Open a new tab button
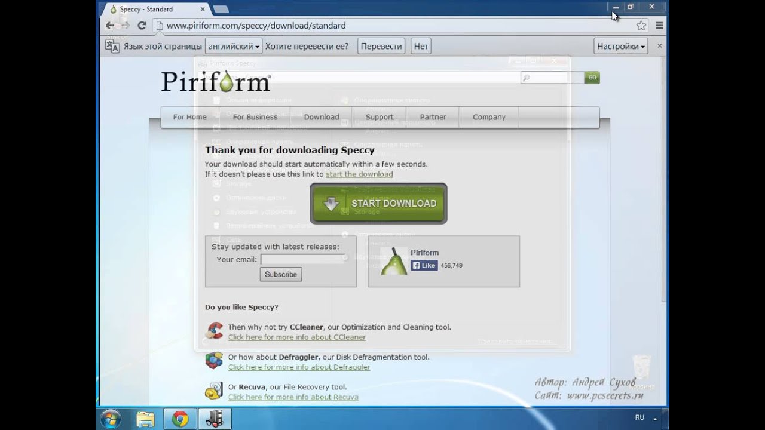765x430 pixels. click(x=221, y=9)
